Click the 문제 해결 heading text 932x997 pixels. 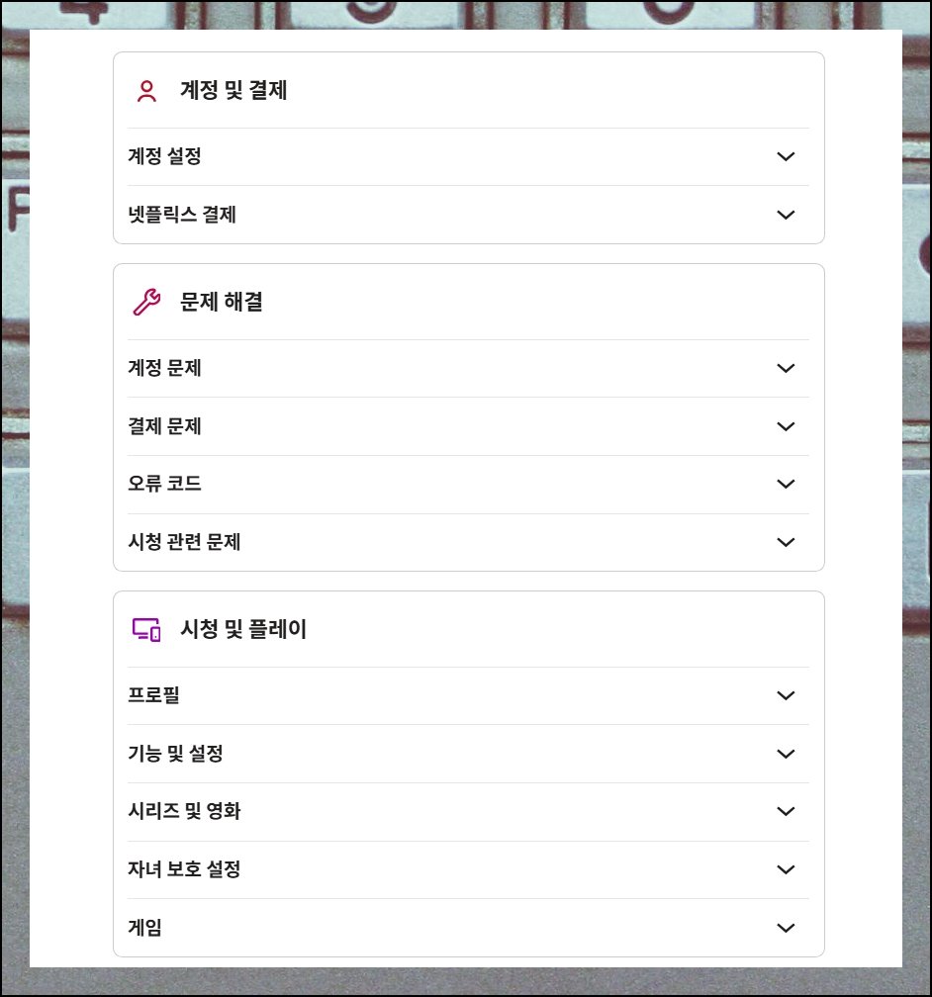point(222,302)
